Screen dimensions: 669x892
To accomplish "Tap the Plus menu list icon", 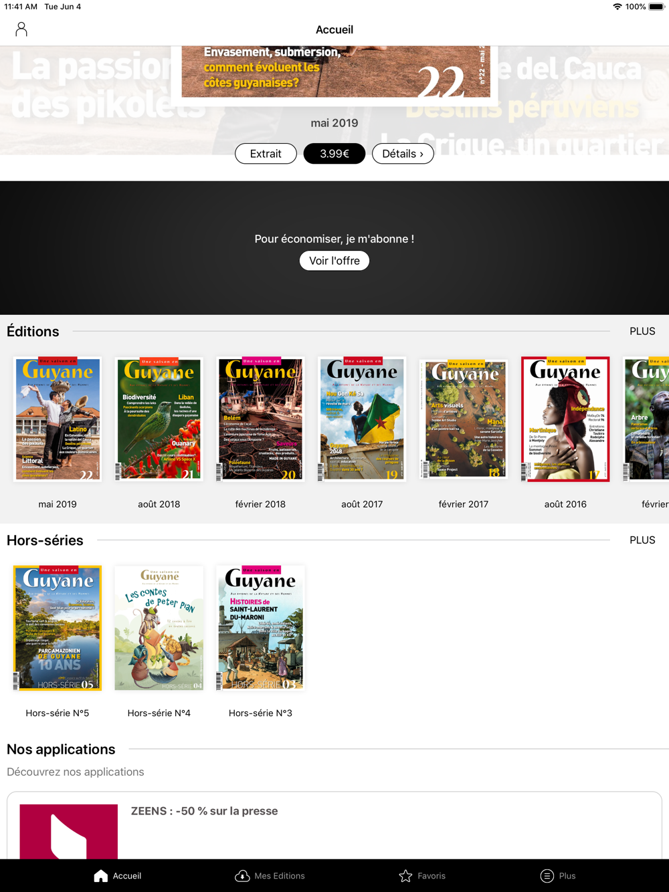I will pyautogui.click(x=547, y=876).
